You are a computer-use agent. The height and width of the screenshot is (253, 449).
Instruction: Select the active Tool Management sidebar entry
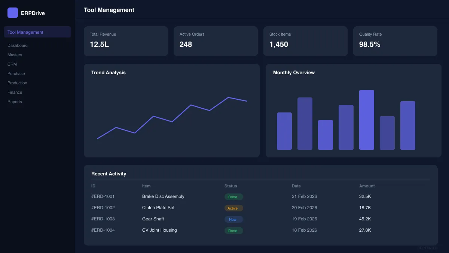[x=25, y=32]
